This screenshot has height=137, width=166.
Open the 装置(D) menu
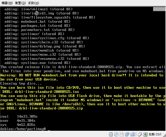click(x=20, y=3)
